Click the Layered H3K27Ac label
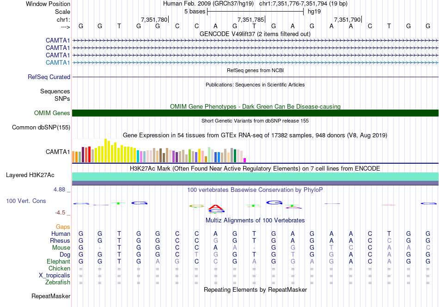The height and width of the screenshot is (307, 439). (x=30, y=175)
